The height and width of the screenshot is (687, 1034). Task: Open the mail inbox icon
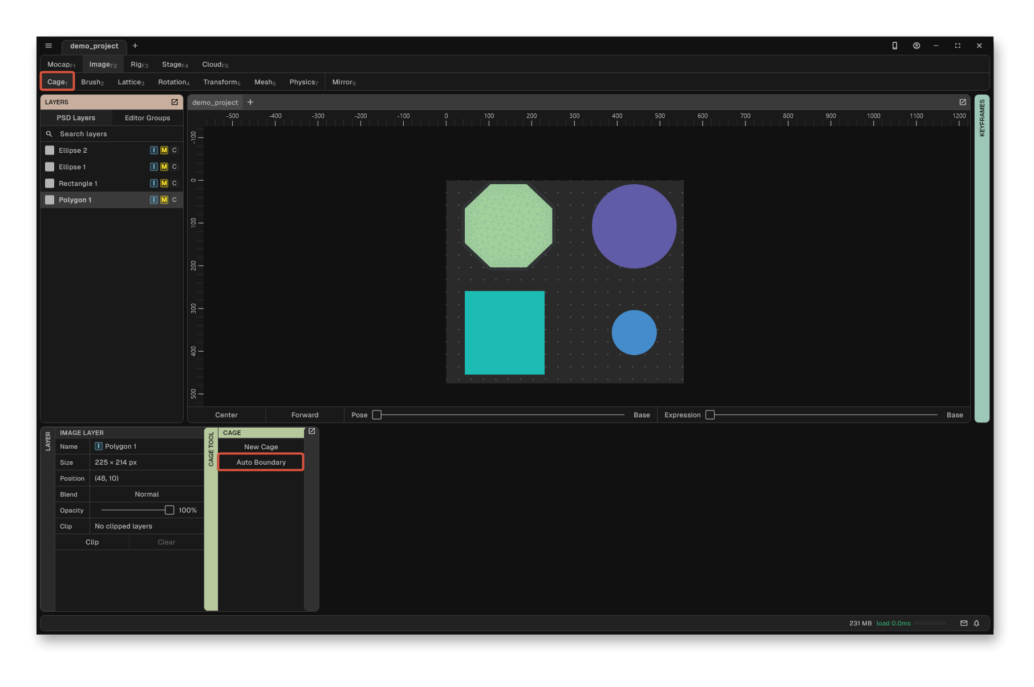[963, 623]
